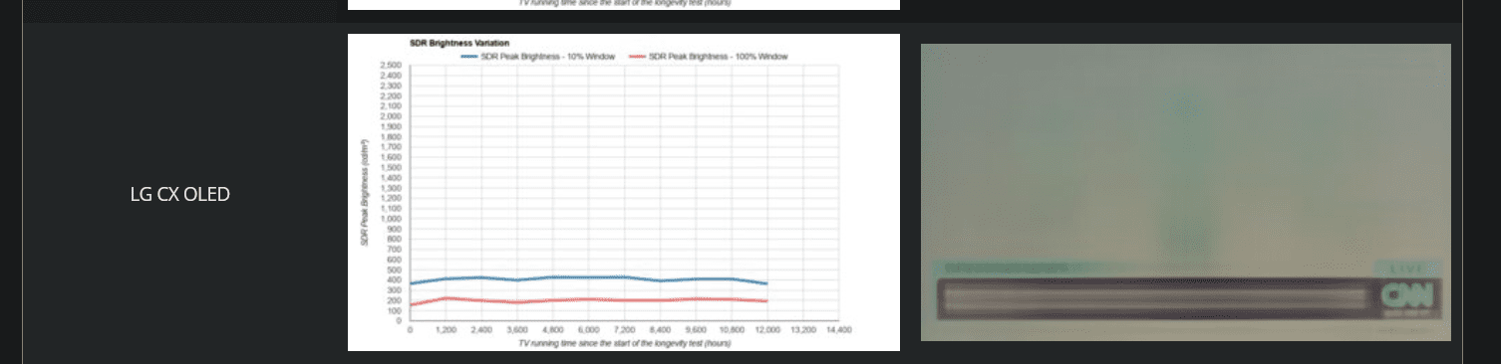Viewport: 1501px width, 364px height.
Task: Open the CNN burn-in uniformity photo
Action: coord(1185,192)
